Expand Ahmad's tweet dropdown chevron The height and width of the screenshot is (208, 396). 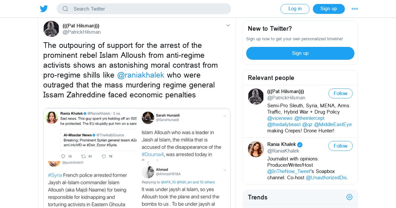(225, 170)
